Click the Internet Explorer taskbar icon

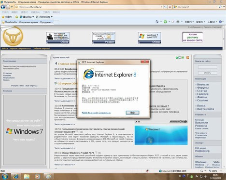point(15,177)
